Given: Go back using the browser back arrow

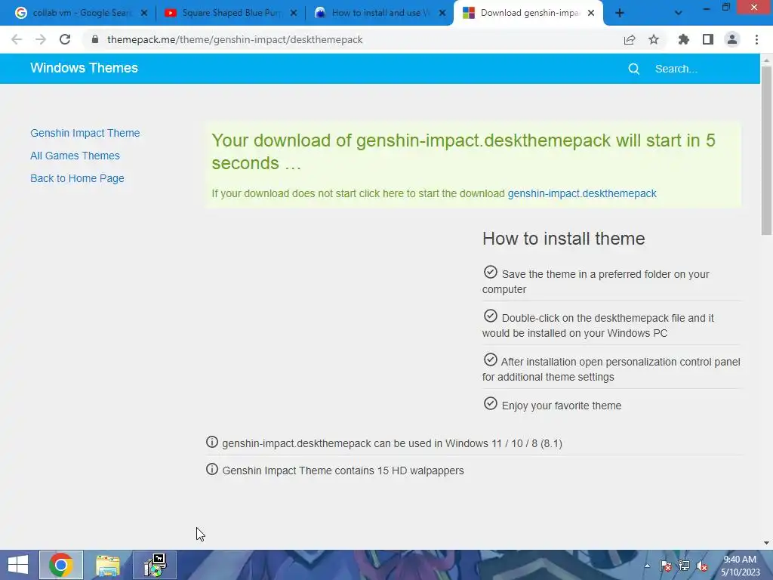Looking at the screenshot, I should point(17,39).
